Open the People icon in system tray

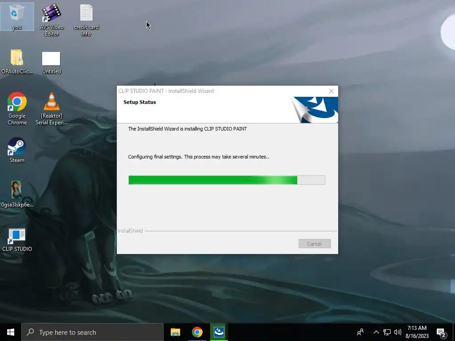(x=360, y=332)
